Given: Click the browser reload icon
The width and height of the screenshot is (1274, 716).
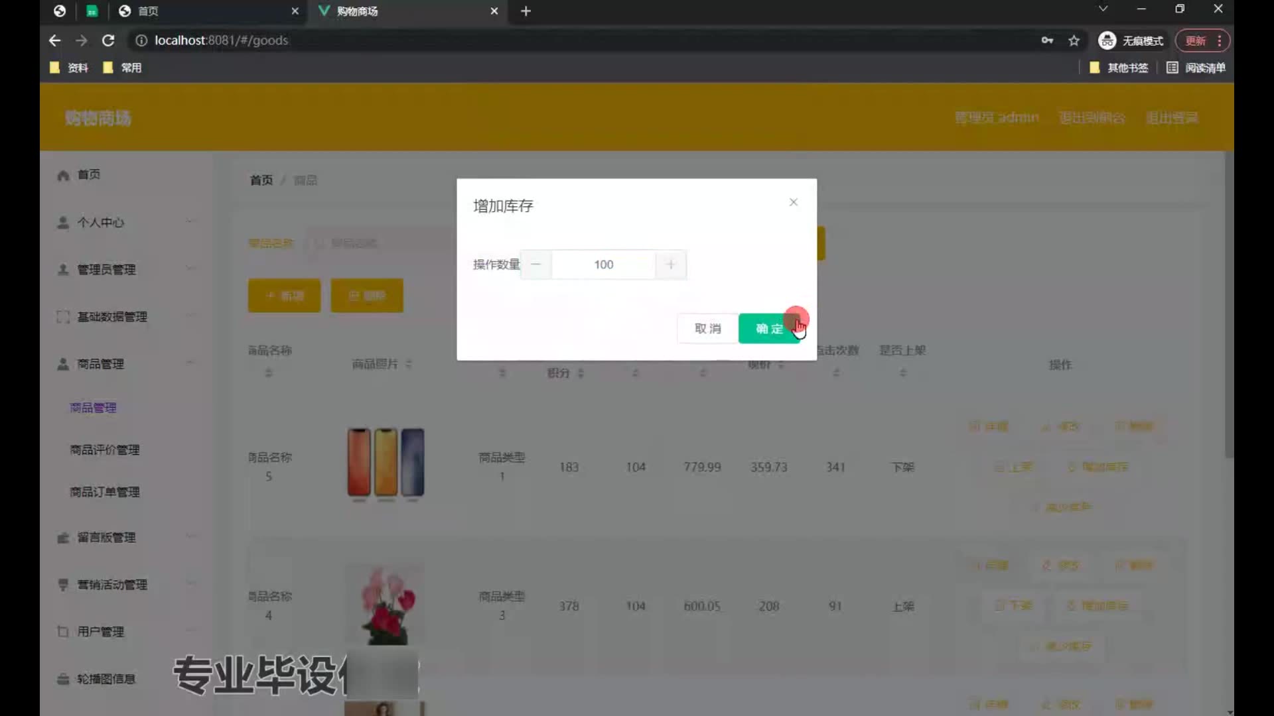Looking at the screenshot, I should [108, 40].
